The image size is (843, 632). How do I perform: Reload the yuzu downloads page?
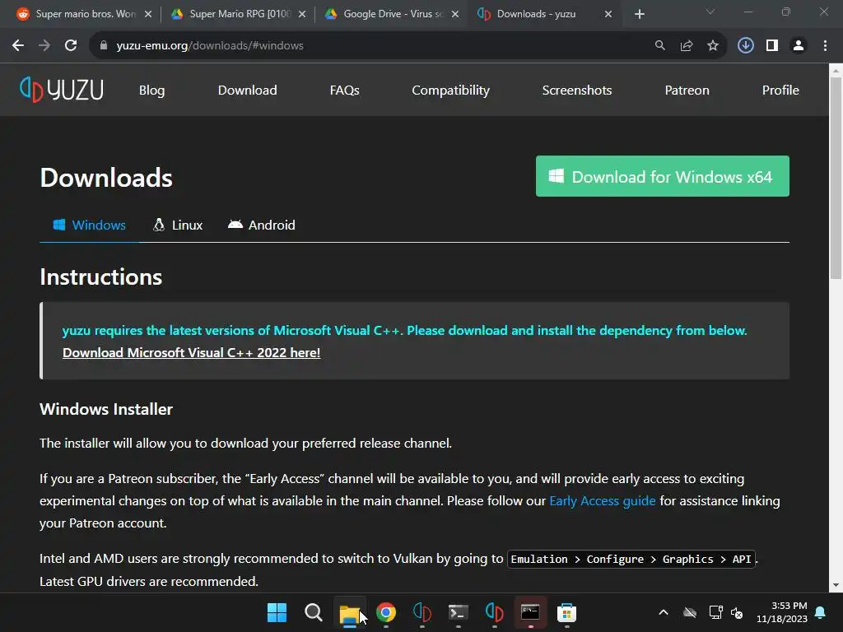pos(71,46)
